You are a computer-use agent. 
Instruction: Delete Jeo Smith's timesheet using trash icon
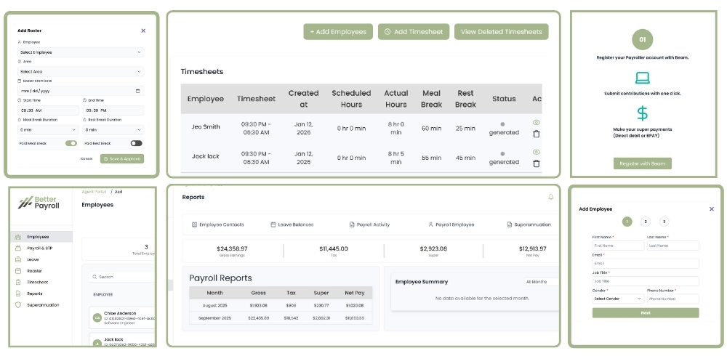[x=537, y=134]
